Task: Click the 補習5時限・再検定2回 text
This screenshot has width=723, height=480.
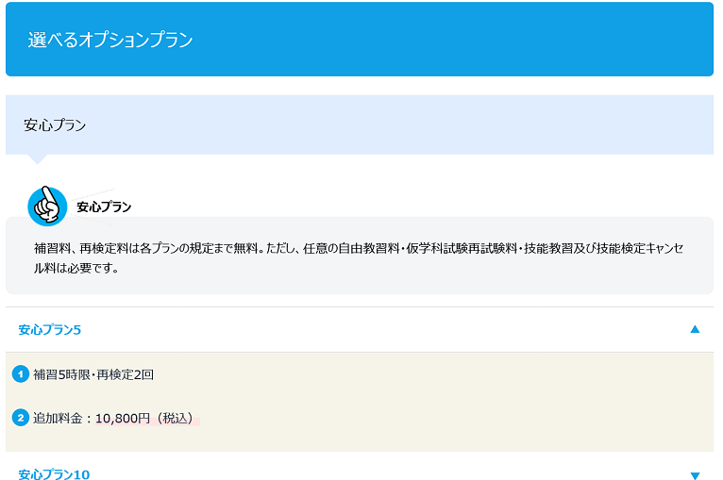Action: point(93,374)
